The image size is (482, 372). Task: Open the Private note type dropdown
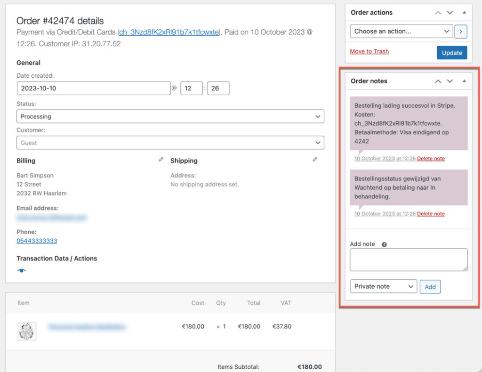point(383,286)
